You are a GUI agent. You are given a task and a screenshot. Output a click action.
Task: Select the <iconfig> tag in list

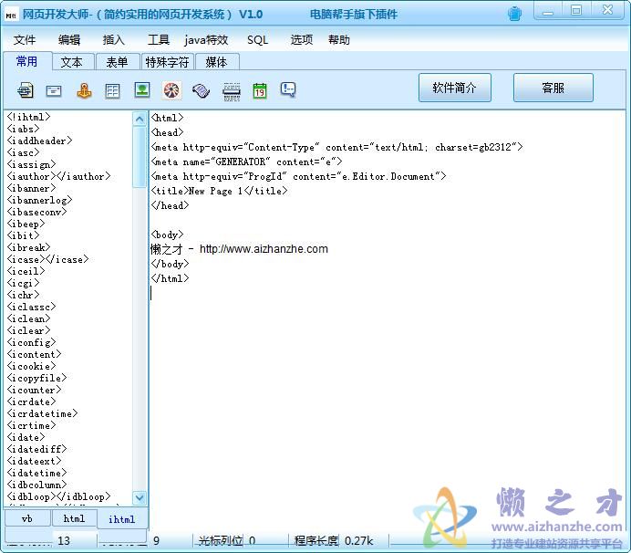[x=31, y=342]
